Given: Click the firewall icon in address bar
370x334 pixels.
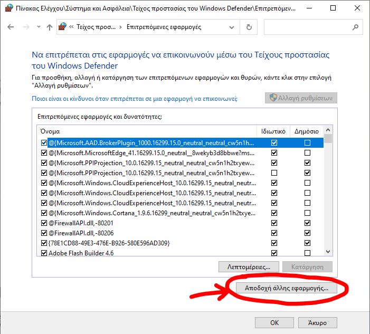Looking at the screenshot, I should click(62, 27).
